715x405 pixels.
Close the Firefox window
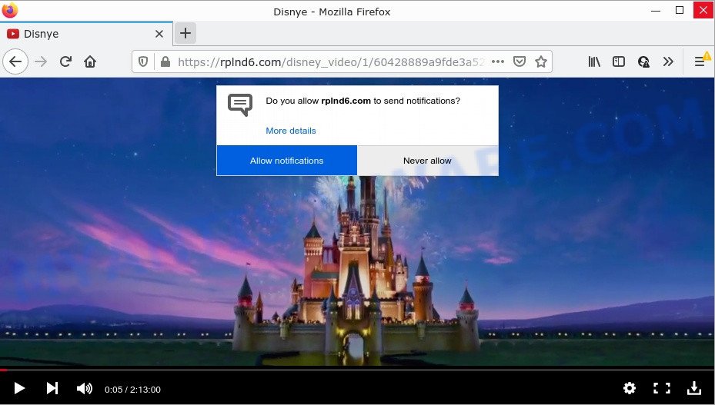703,10
